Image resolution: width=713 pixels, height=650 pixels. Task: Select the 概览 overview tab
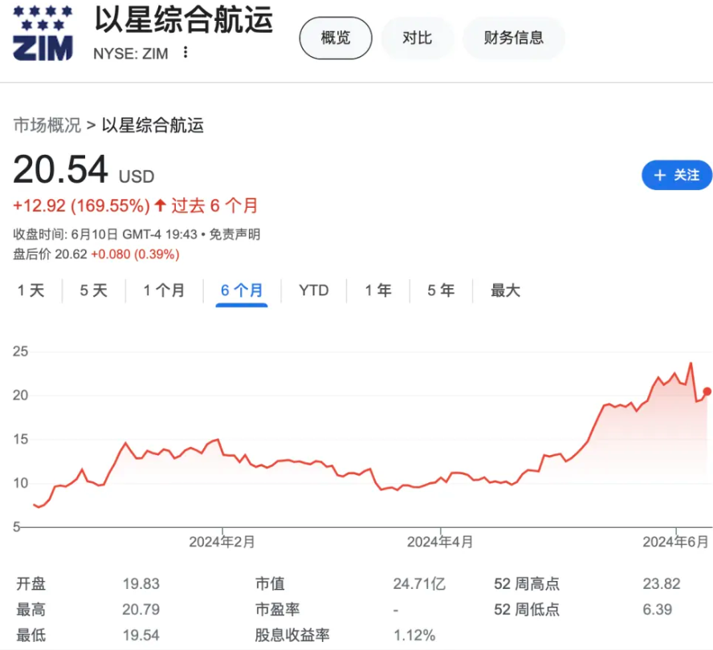(336, 38)
